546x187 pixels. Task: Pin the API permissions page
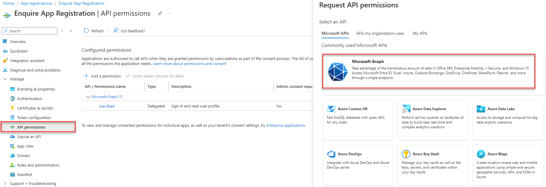tap(160, 13)
